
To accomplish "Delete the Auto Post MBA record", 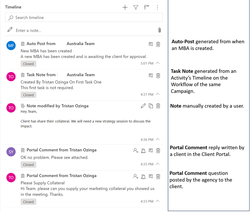I will (x=158, y=44).
